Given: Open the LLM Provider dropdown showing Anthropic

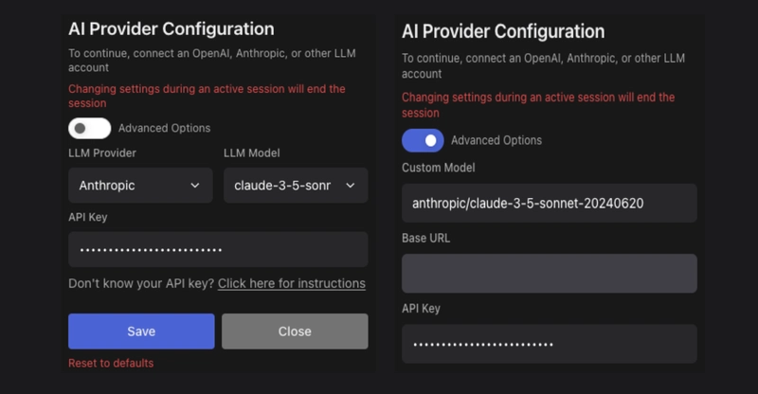Looking at the screenshot, I should (140, 186).
